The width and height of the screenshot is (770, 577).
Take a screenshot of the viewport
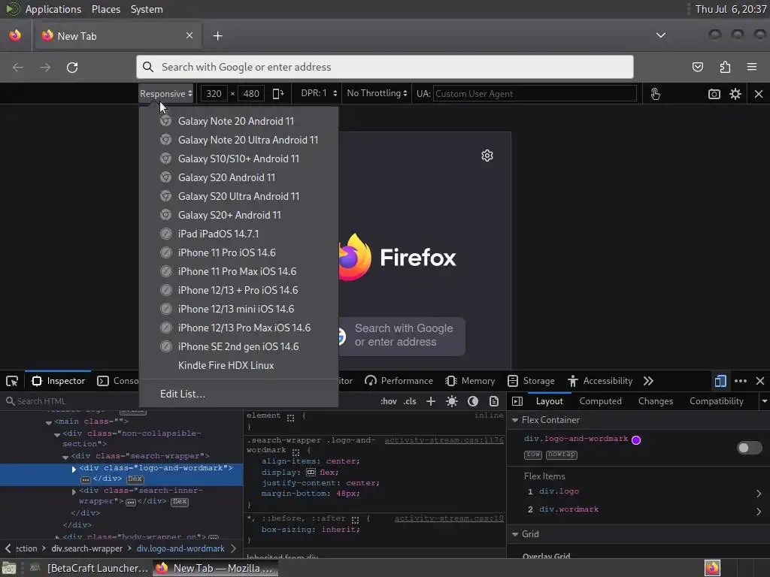[714, 94]
